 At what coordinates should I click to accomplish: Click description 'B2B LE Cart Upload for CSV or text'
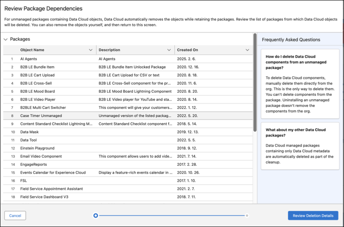pyautogui.click(x=129, y=75)
